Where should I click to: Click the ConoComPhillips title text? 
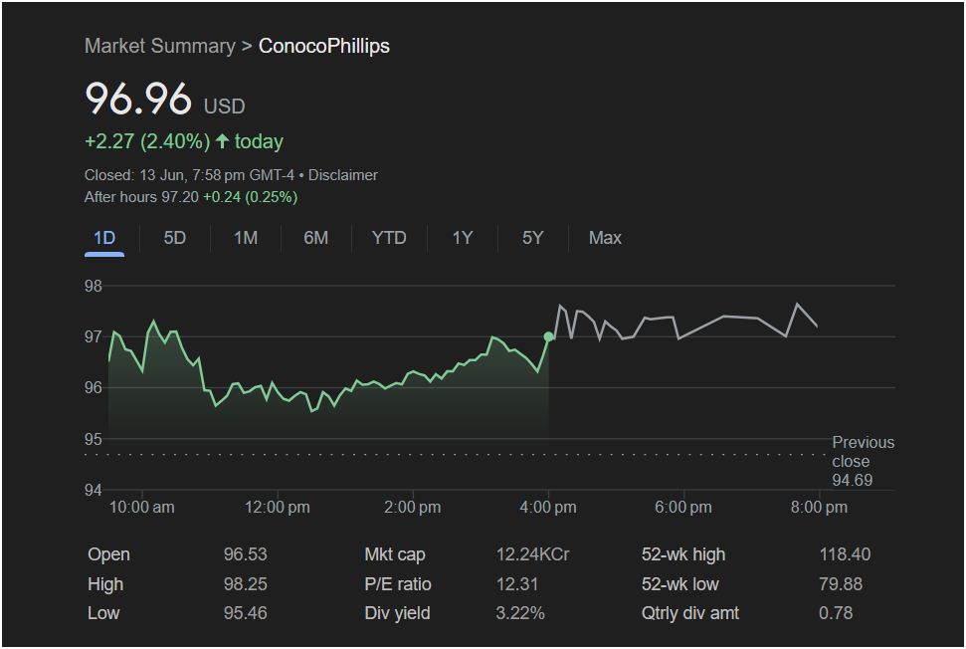(x=324, y=46)
